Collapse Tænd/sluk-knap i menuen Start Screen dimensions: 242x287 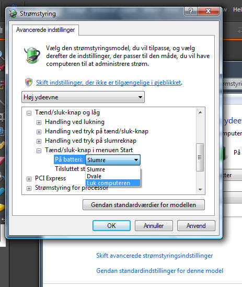39,151
